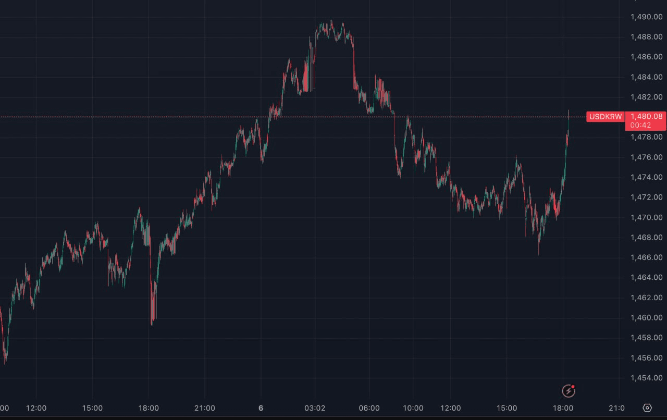The width and height of the screenshot is (667, 420).
Task: Select the 1,454.00 price axis label
Action: click(646, 378)
